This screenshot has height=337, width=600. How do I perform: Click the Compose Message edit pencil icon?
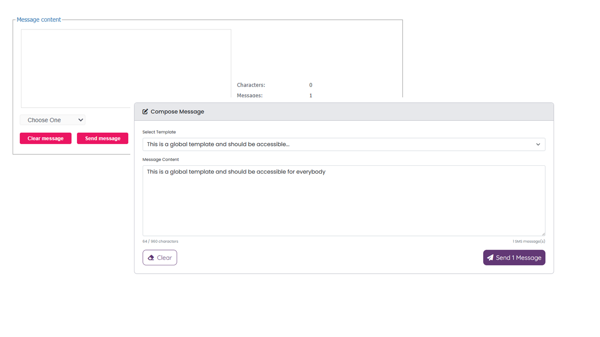145,112
